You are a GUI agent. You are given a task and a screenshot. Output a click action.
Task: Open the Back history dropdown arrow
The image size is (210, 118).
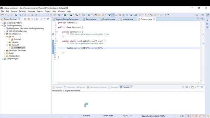click(158, 15)
